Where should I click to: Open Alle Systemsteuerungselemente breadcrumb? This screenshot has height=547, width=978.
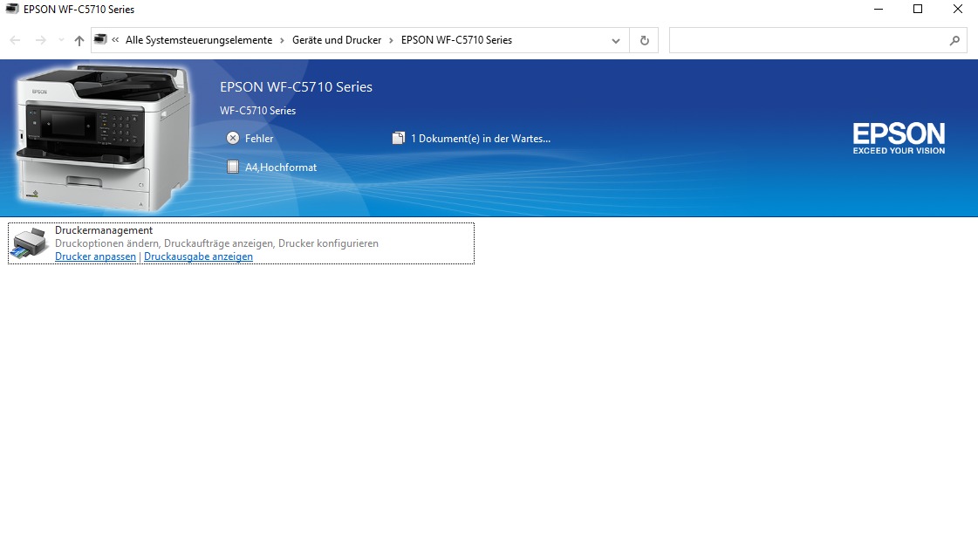[x=199, y=40]
